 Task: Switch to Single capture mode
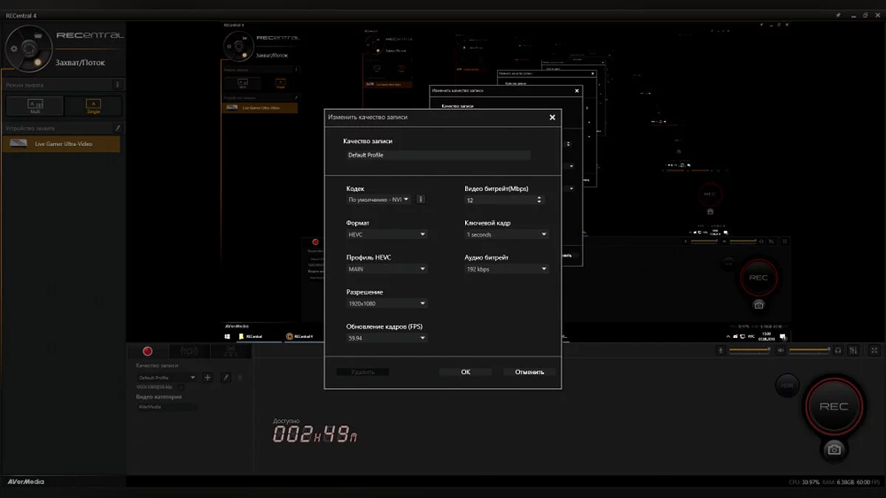[93, 106]
